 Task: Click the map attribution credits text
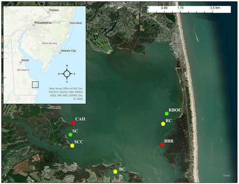tap(66, 94)
